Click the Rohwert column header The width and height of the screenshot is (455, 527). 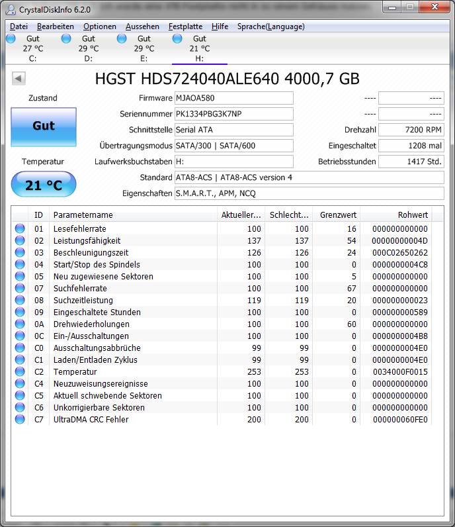pos(396,215)
